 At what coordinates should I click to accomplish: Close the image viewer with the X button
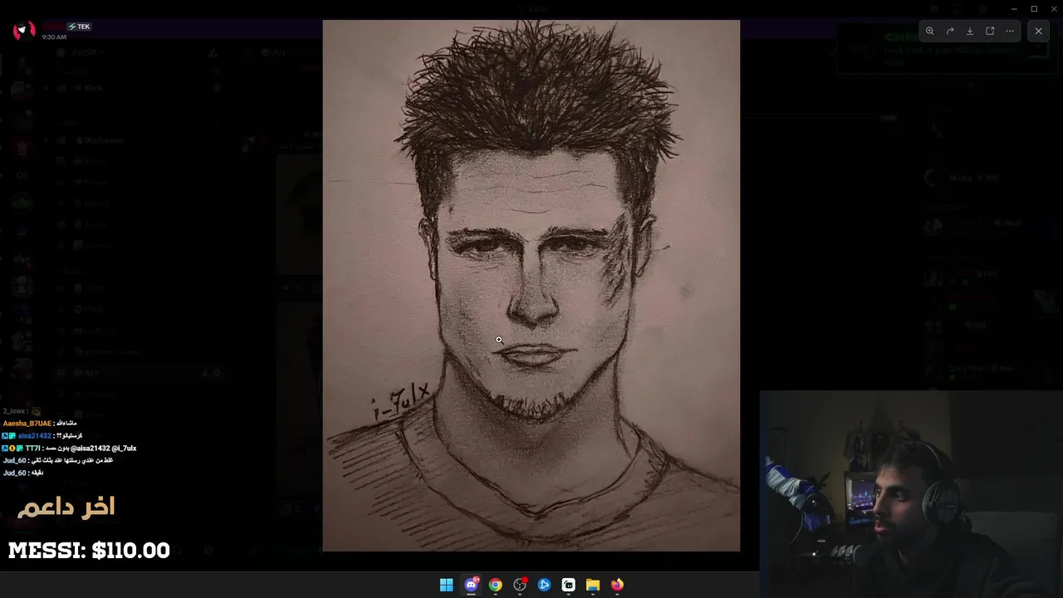point(1038,31)
